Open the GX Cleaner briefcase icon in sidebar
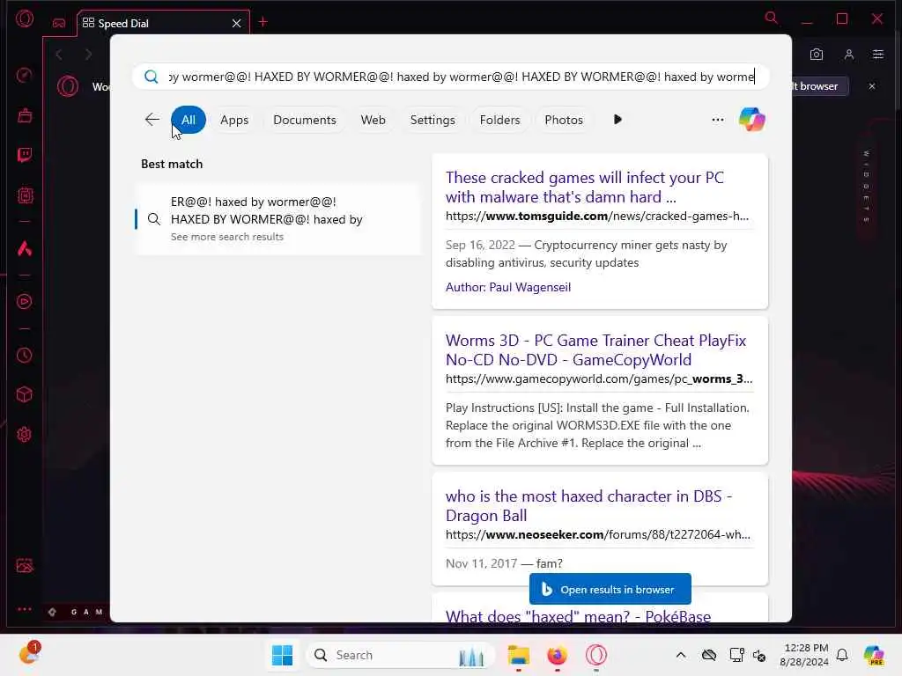The width and height of the screenshot is (902, 676). coord(24,115)
